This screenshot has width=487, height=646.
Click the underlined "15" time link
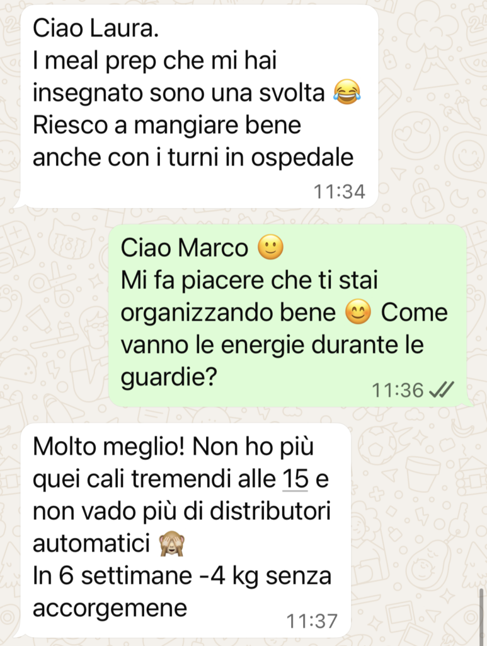point(295,479)
